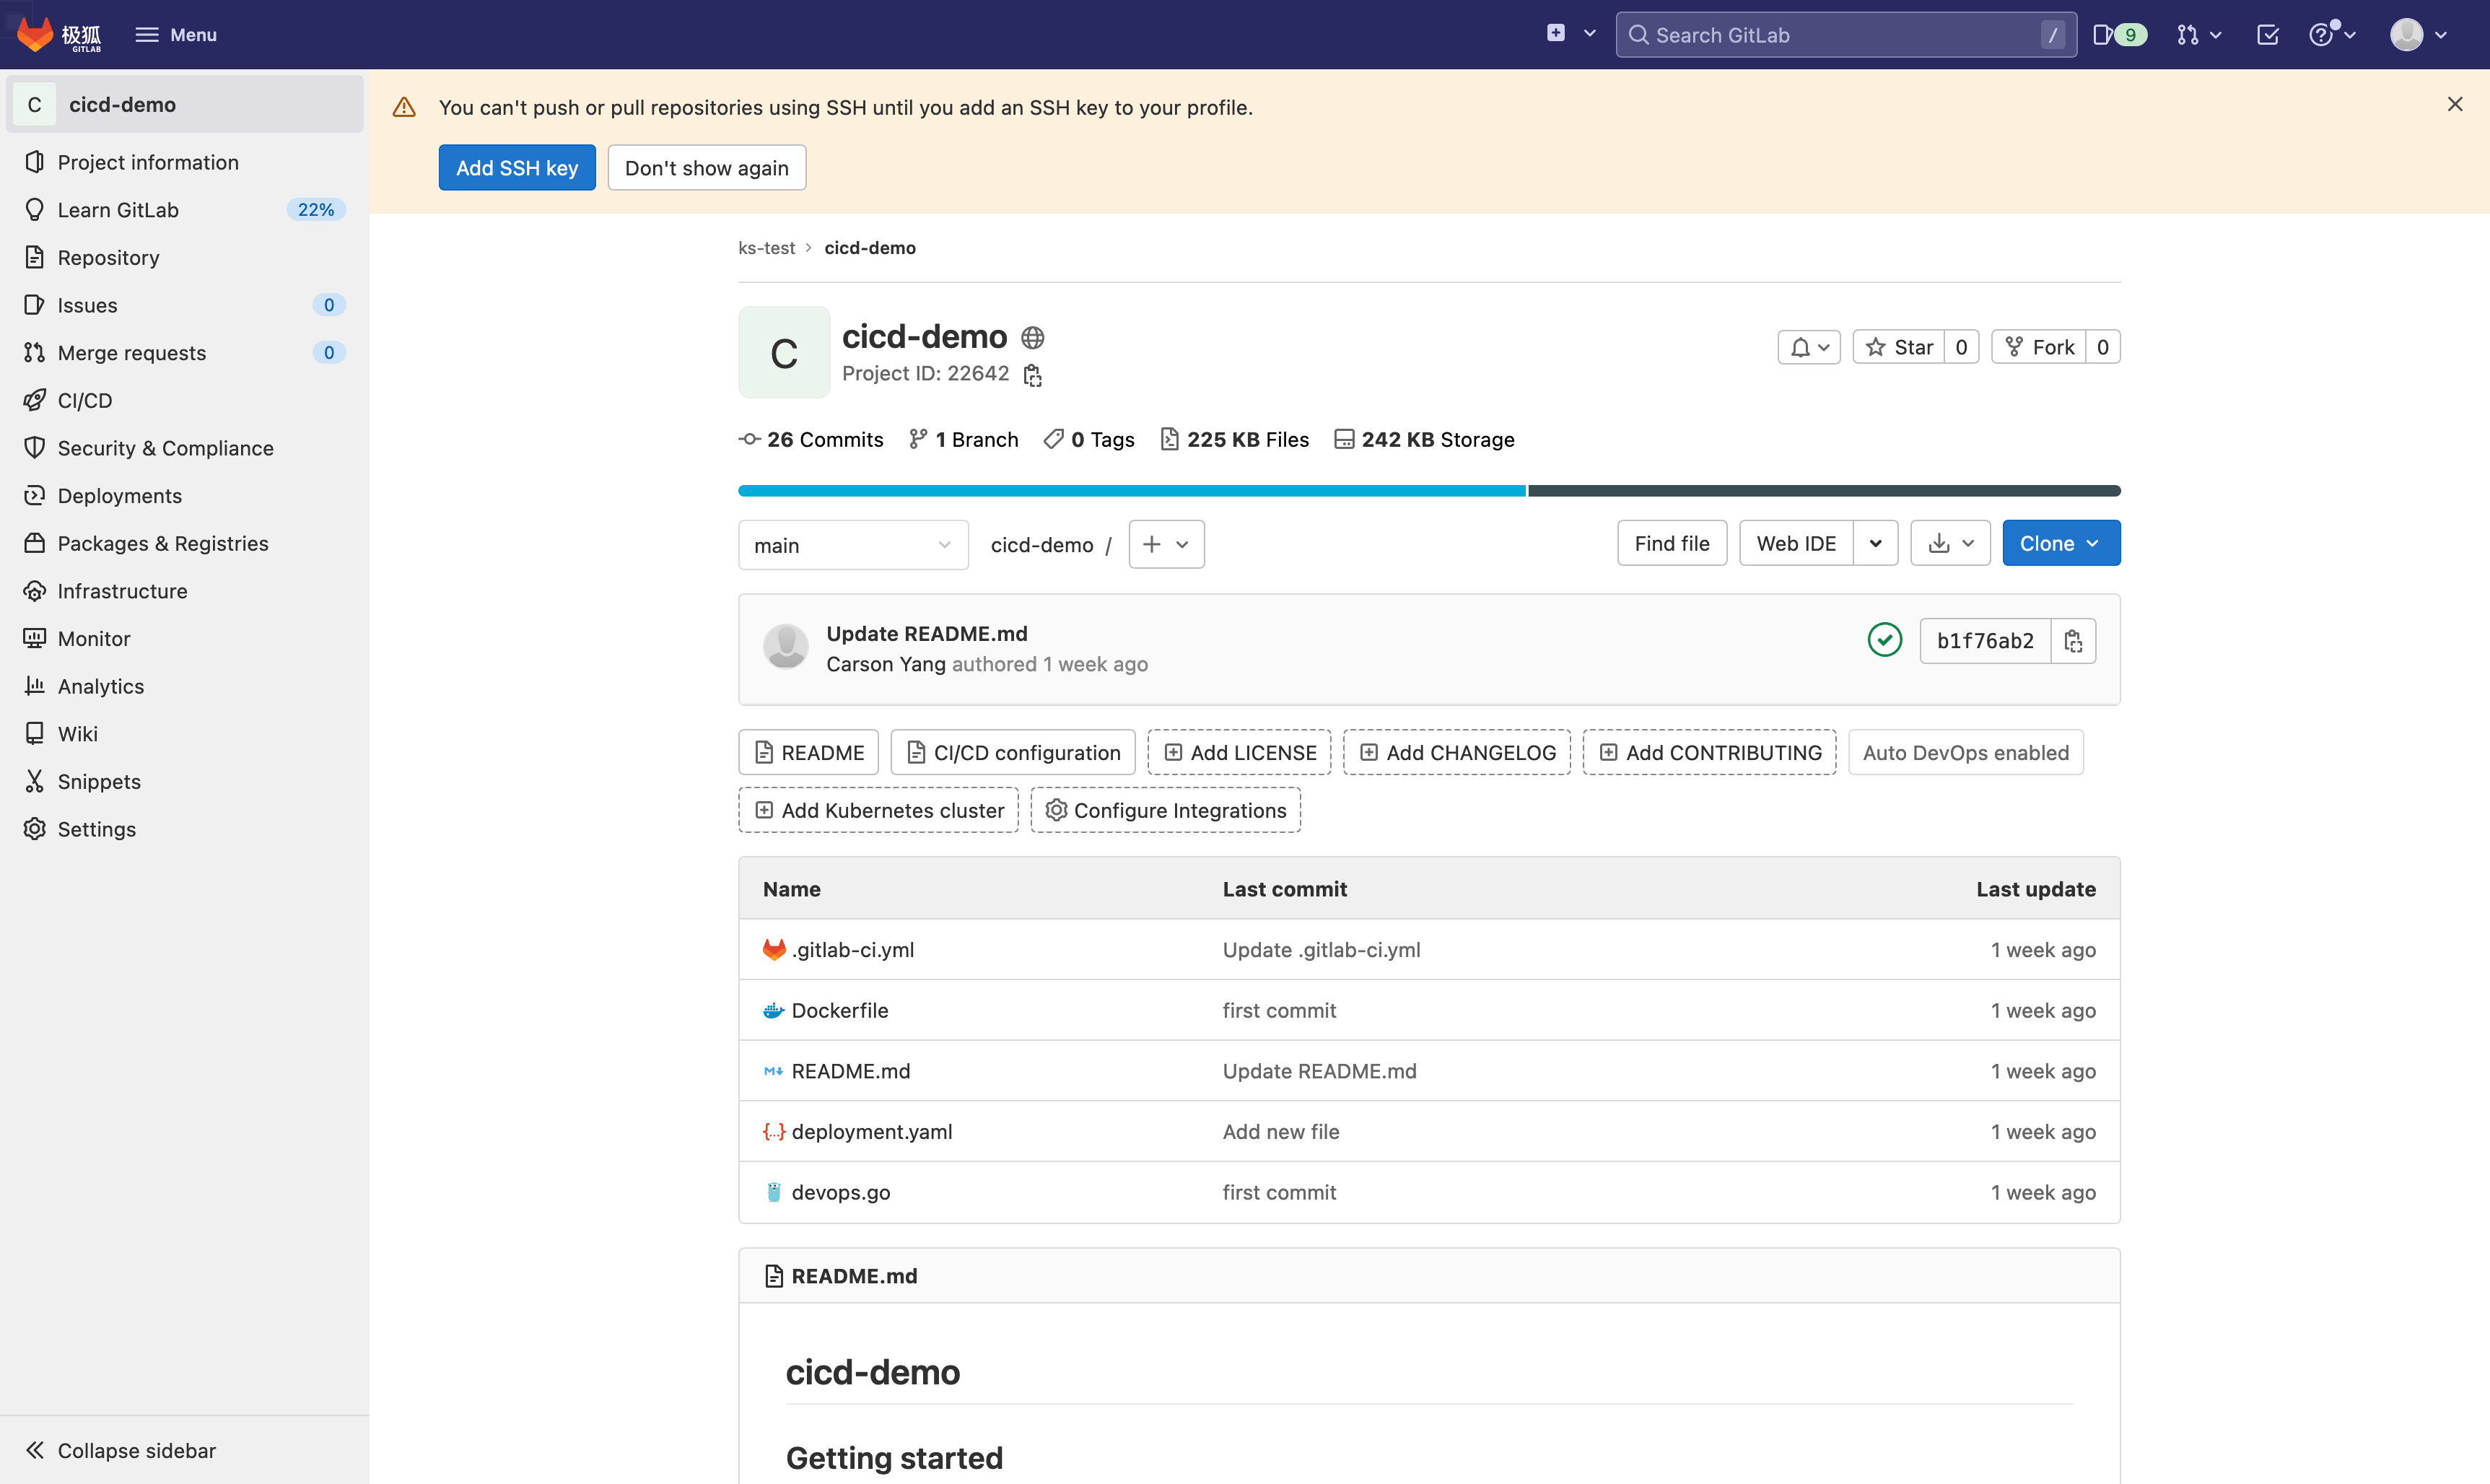Viewport: 2490px width, 1484px height.
Task: Copy the project ID with clipboard icon
Action: click(1033, 375)
